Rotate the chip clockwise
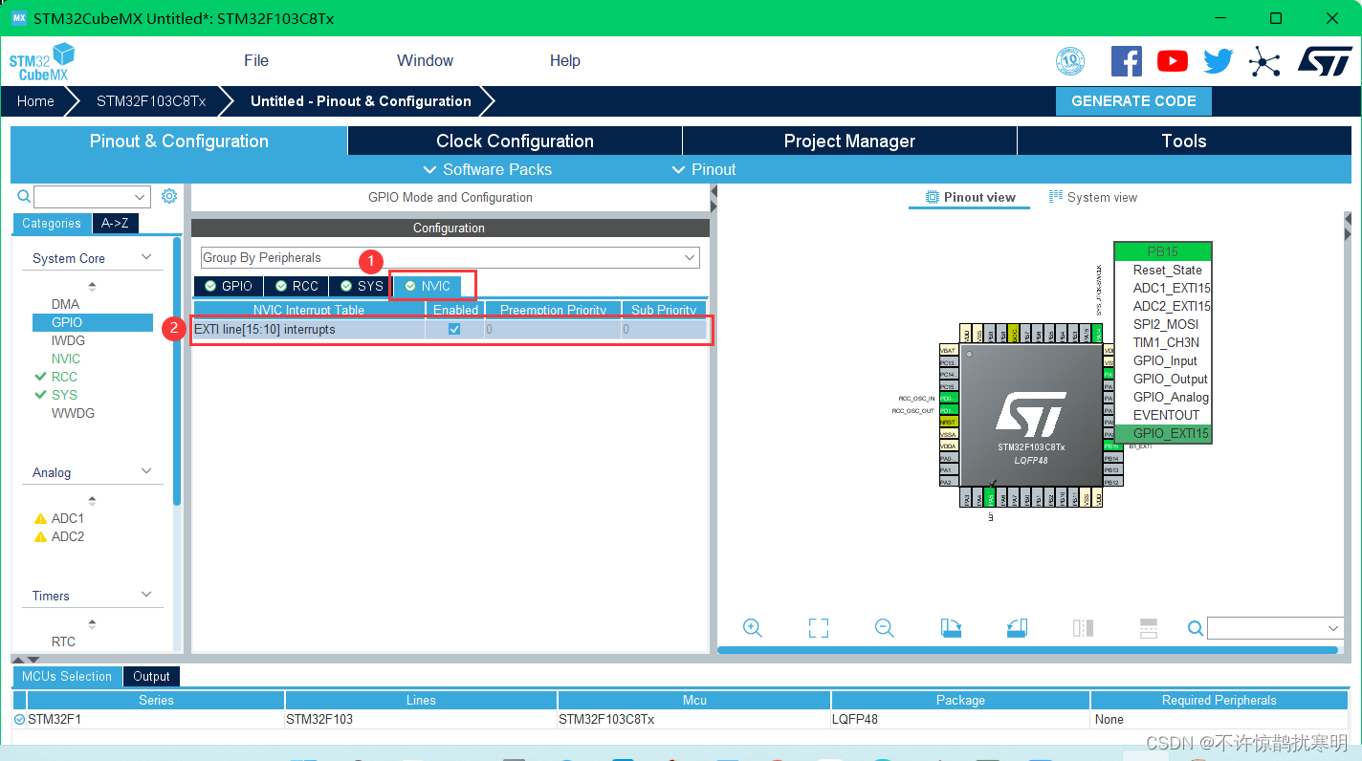This screenshot has width=1362, height=761. point(951,628)
